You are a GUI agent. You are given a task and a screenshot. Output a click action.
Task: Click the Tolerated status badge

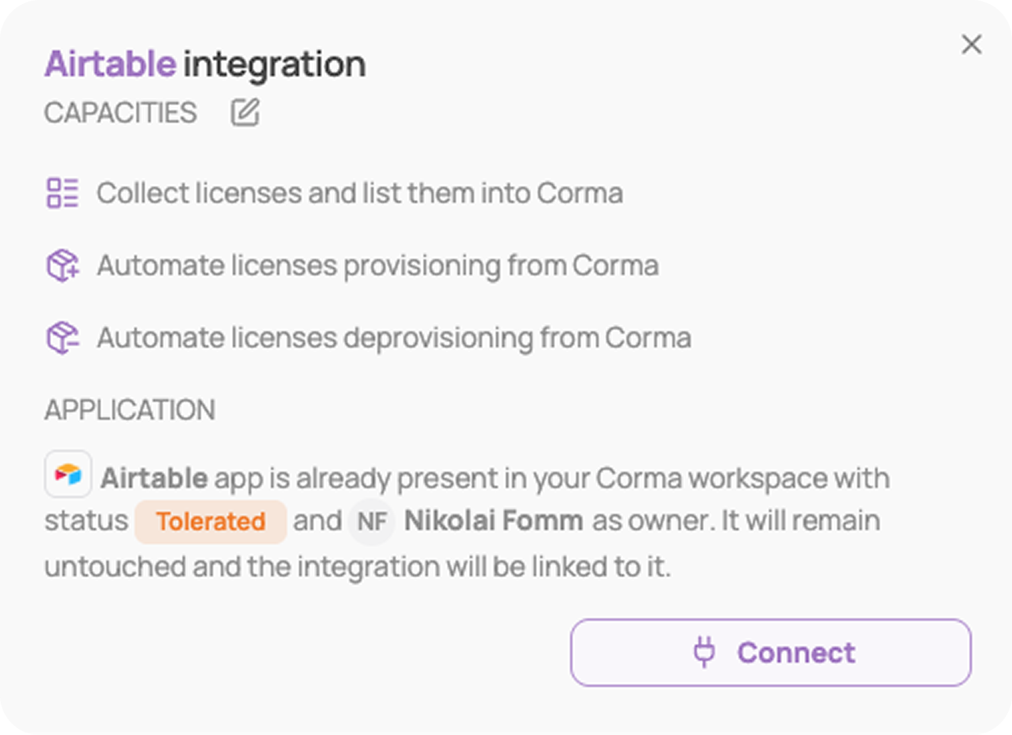point(211,521)
